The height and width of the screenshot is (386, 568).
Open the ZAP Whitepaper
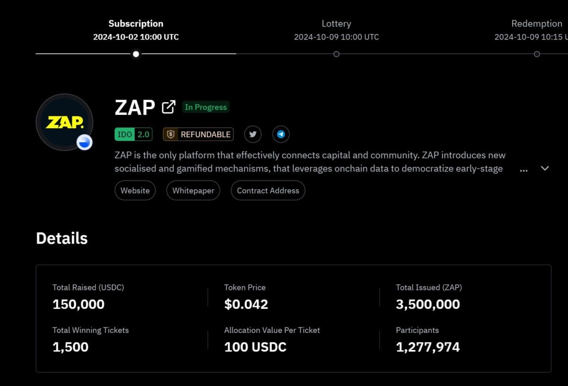point(193,191)
